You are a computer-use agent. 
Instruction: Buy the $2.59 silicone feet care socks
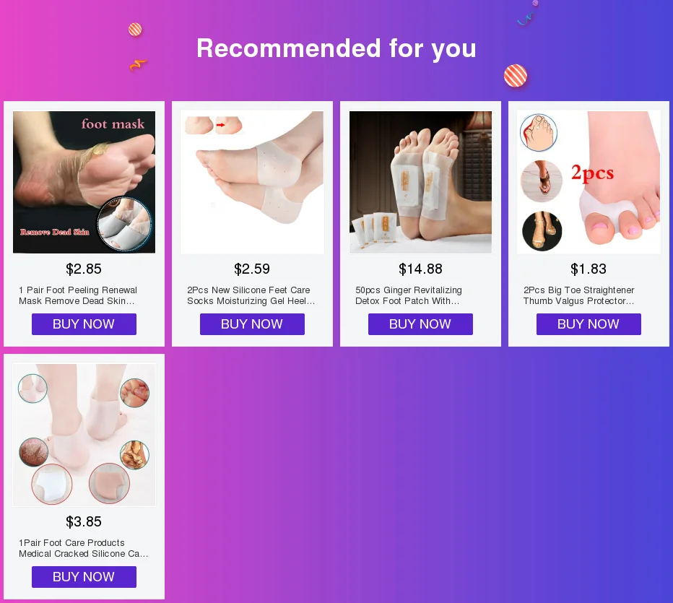[253, 324]
